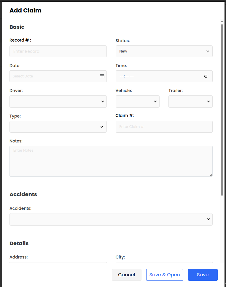Viewport: 226px width, 287px height.
Task: Open the Vehicle dropdown
Action: point(138,102)
